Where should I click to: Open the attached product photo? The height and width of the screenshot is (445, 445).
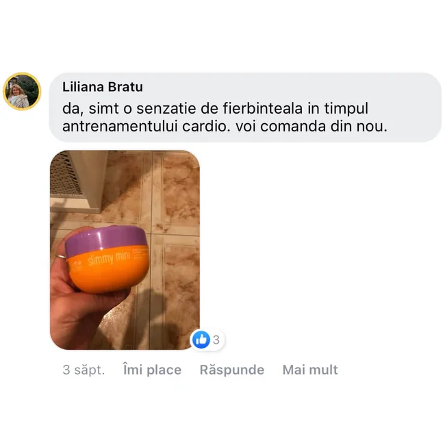coord(125,250)
